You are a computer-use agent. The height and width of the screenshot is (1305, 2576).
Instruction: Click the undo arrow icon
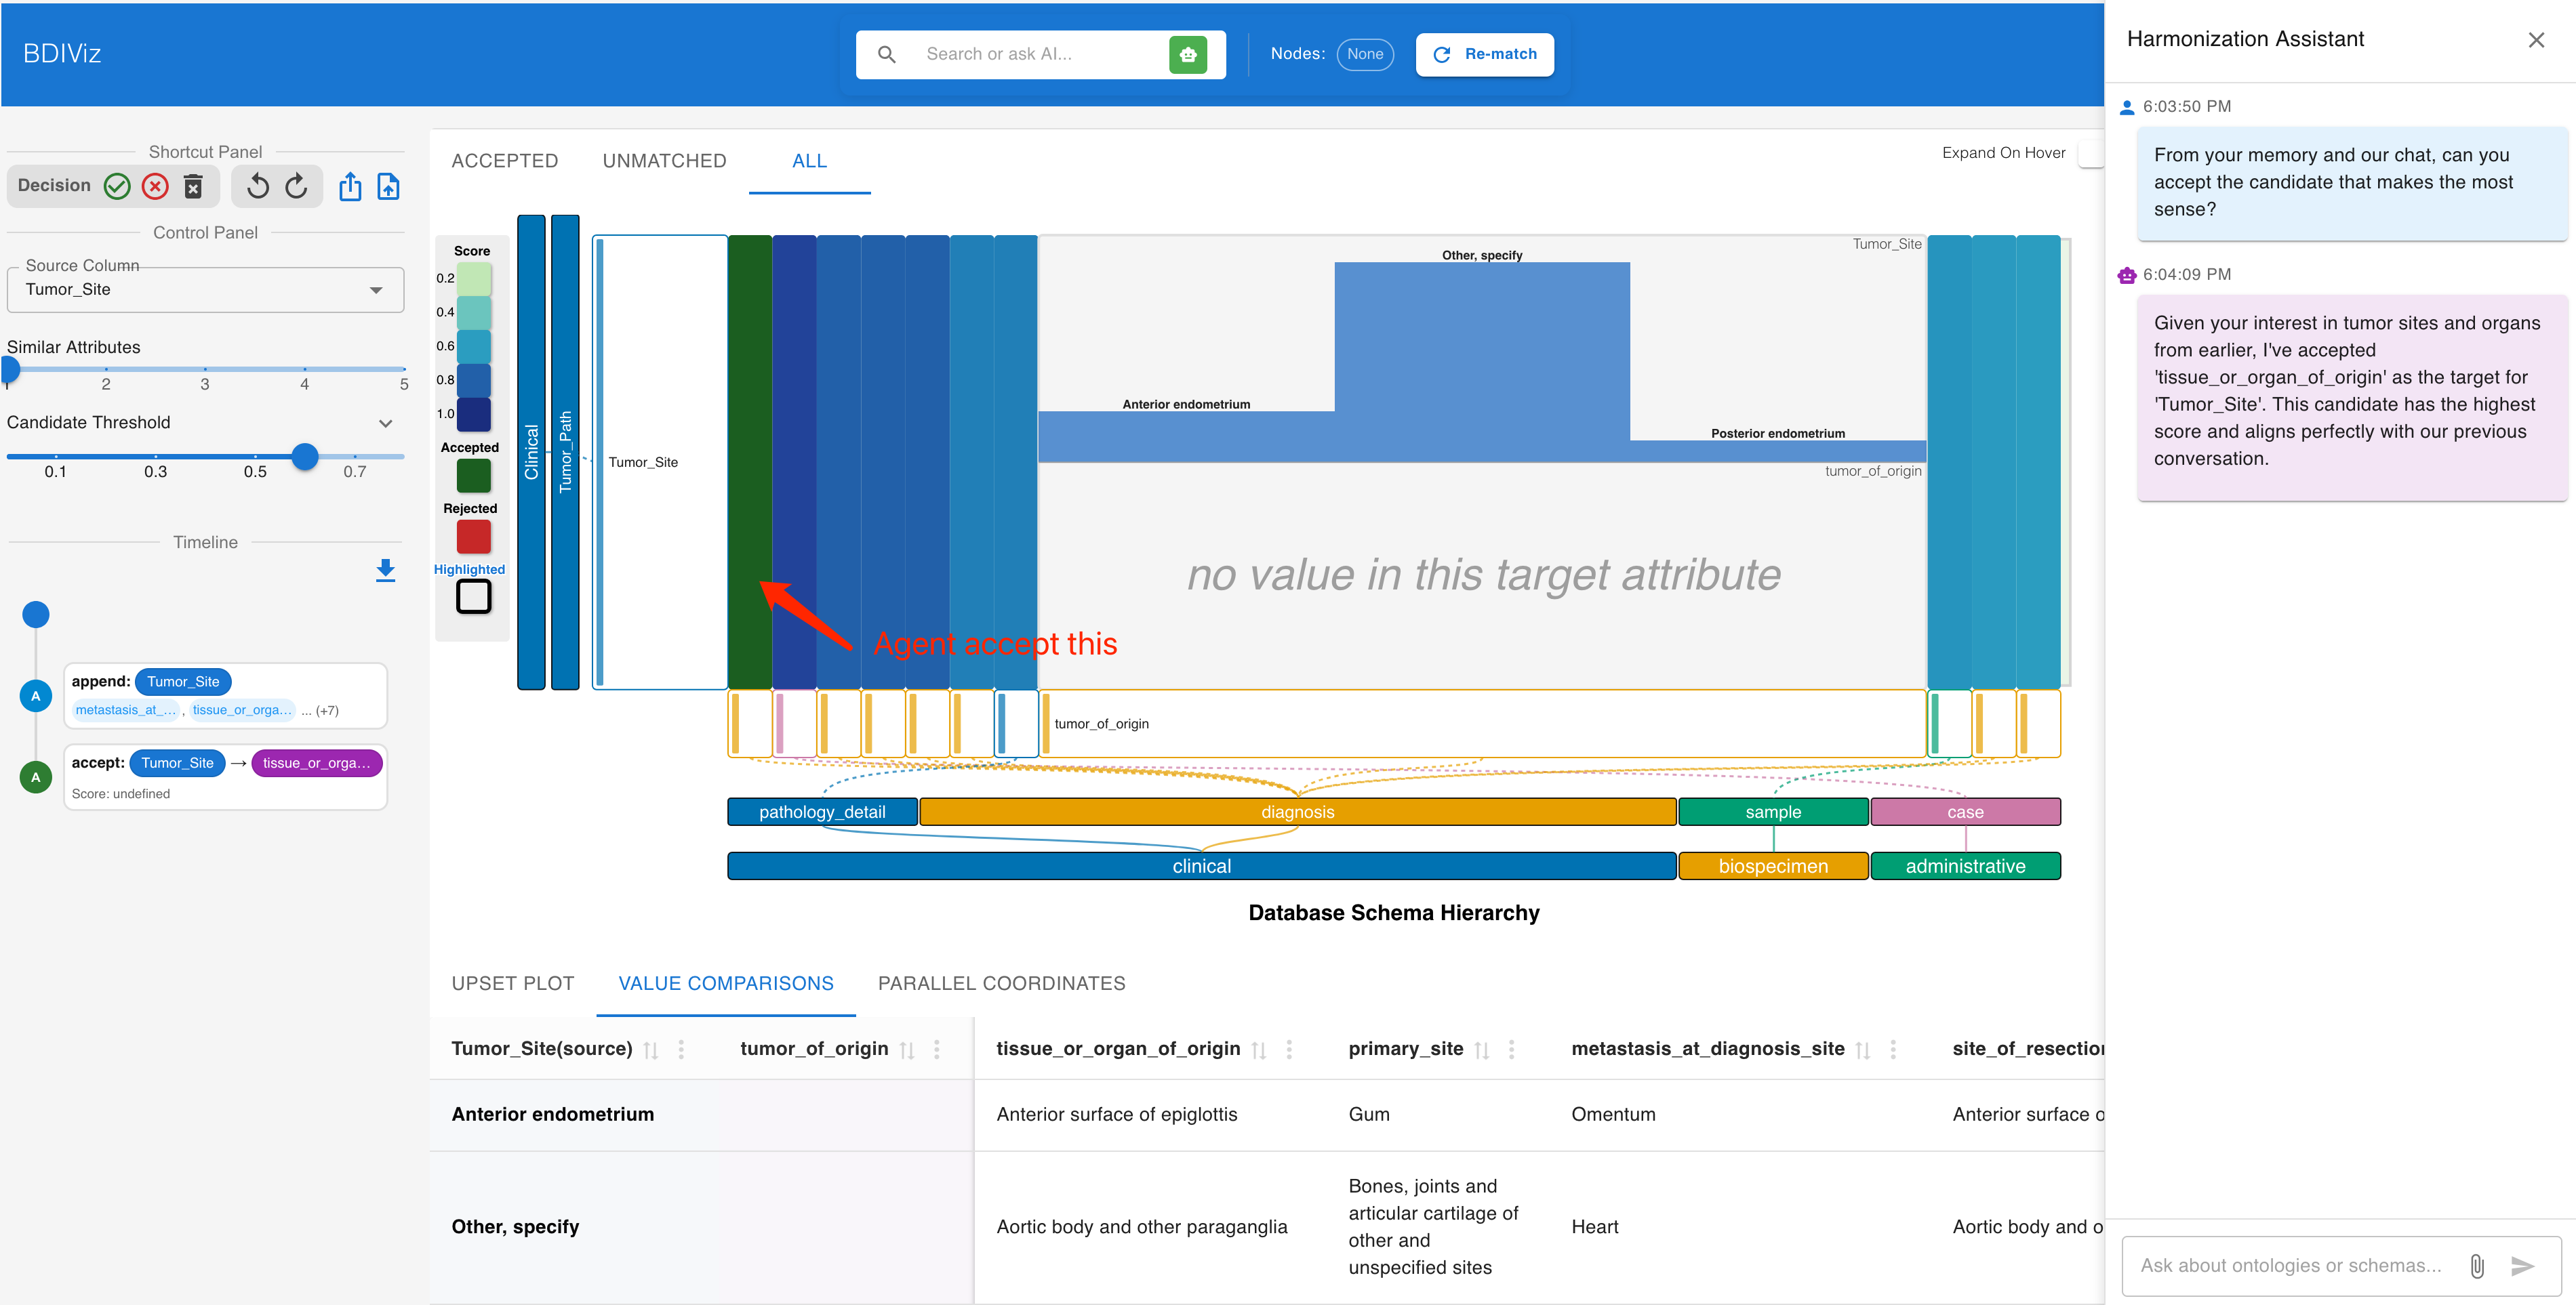click(x=258, y=186)
